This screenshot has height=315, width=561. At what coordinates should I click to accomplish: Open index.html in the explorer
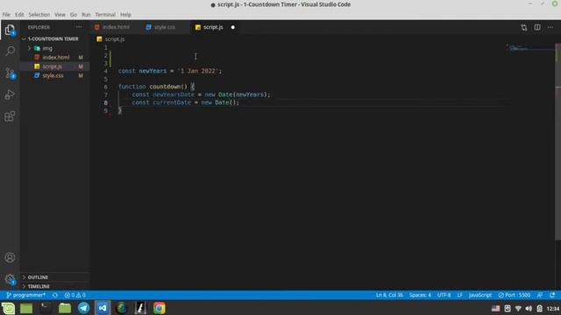tap(56, 57)
